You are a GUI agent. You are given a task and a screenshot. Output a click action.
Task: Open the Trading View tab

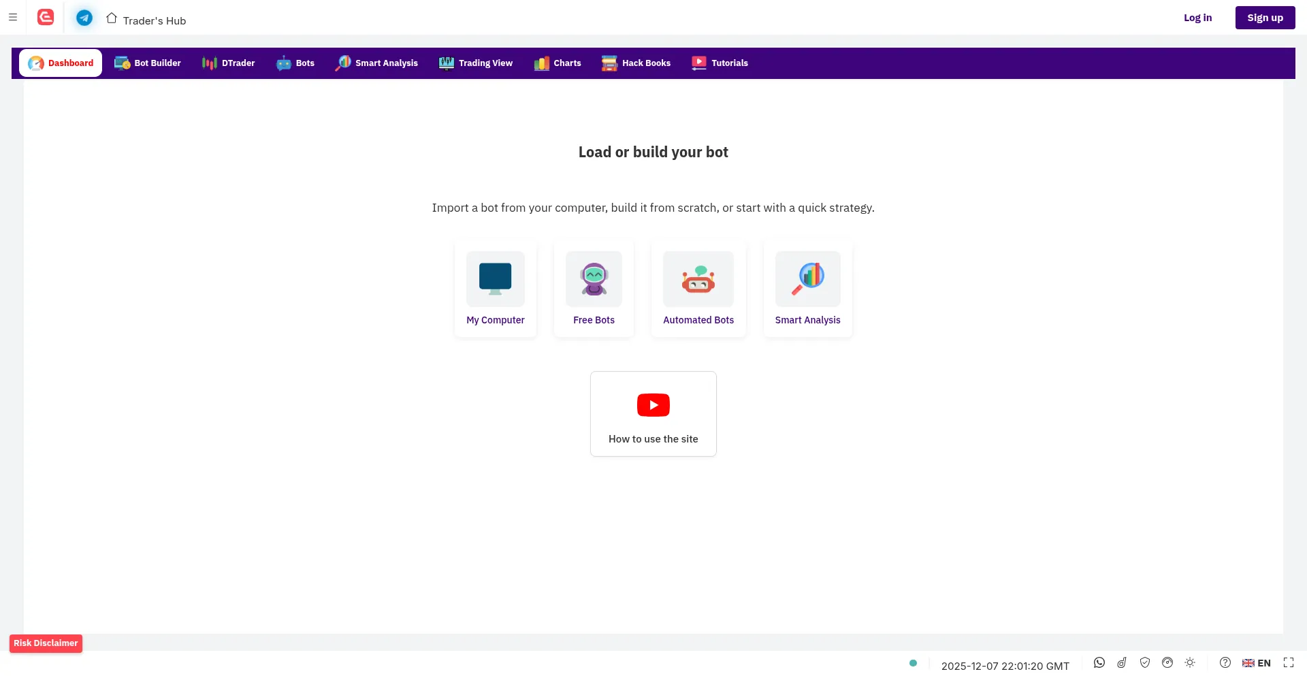pos(476,63)
